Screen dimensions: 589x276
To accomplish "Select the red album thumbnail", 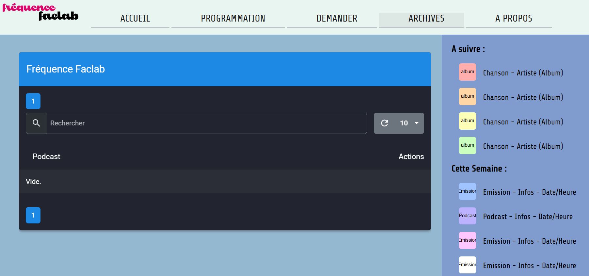I will (467, 72).
